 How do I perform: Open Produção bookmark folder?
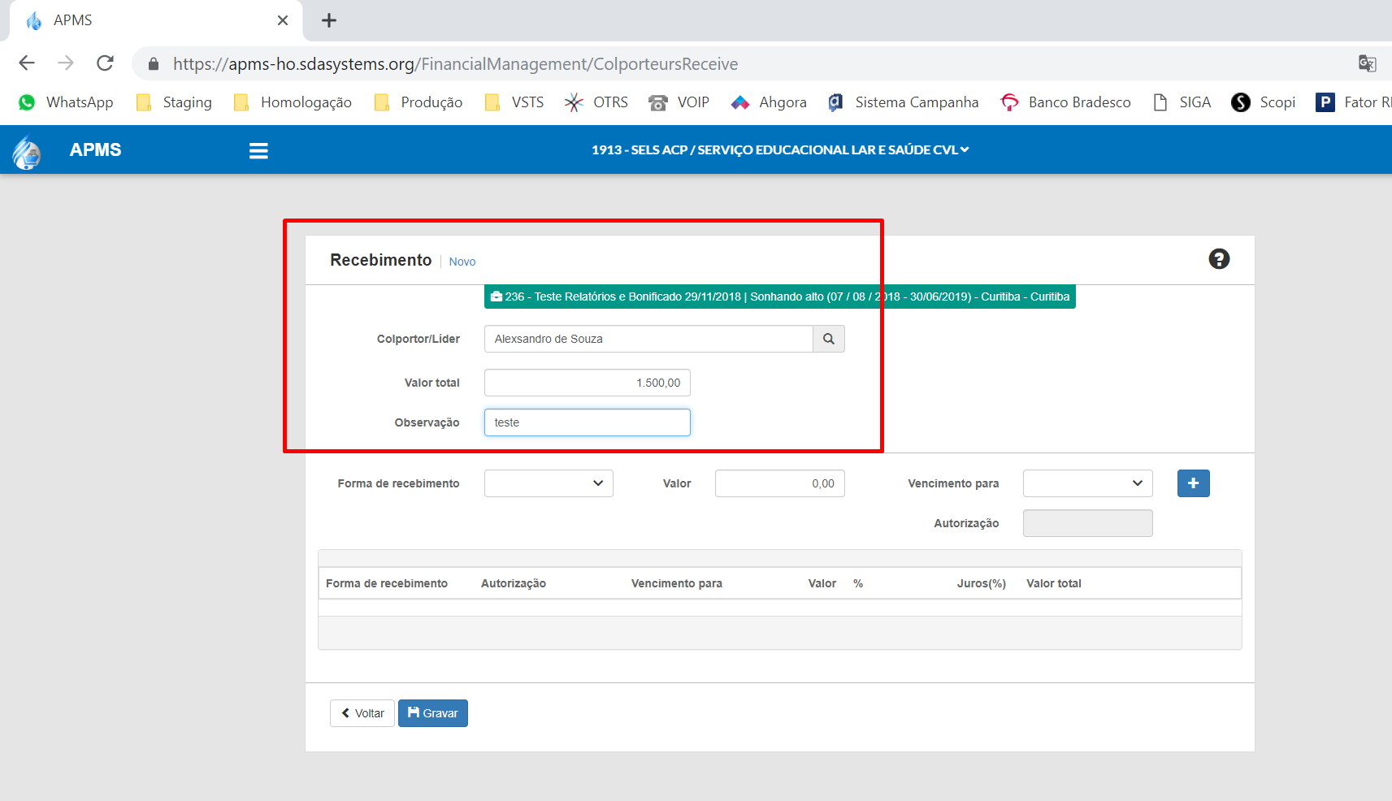point(418,102)
